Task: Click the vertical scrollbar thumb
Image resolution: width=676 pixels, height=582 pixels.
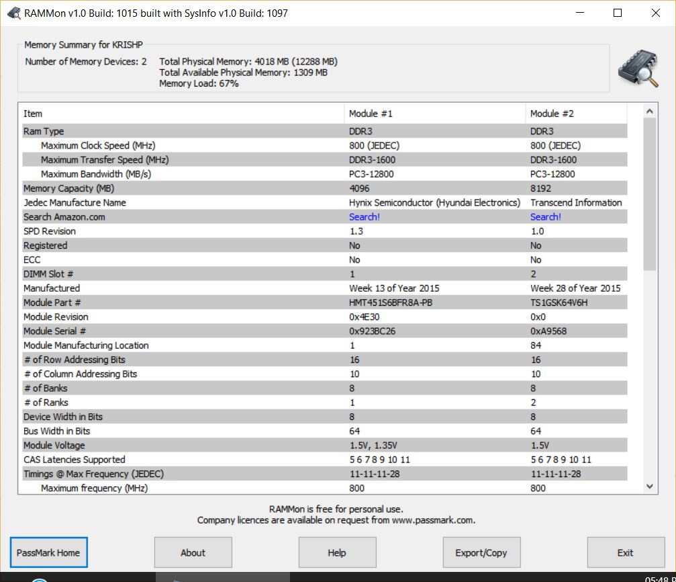Action: click(x=650, y=195)
